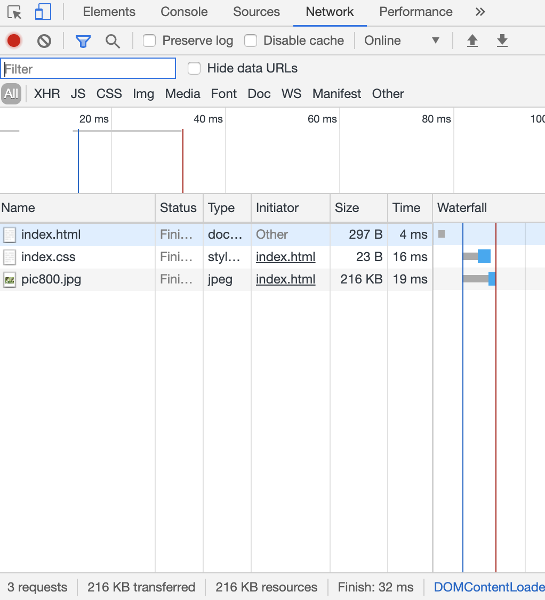Expand the more tabs chevron

[480, 12]
